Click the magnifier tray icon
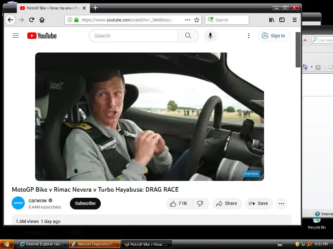Viewport: 333px width, 249px height. tap(310, 244)
